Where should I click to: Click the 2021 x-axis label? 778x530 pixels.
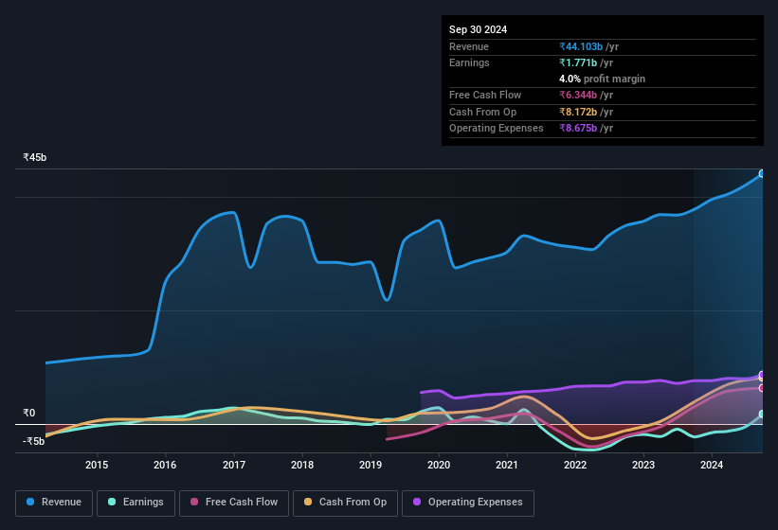tap(507, 465)
